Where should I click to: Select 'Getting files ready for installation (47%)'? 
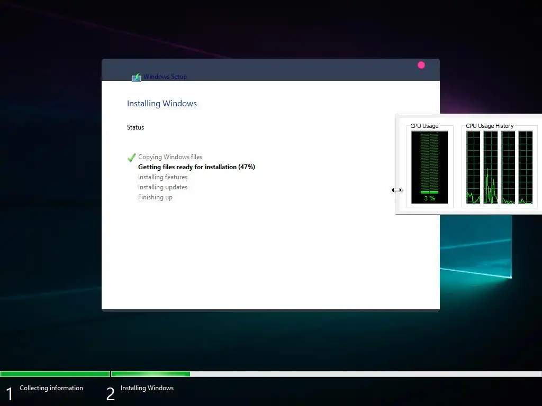click(x=196, y=167)
